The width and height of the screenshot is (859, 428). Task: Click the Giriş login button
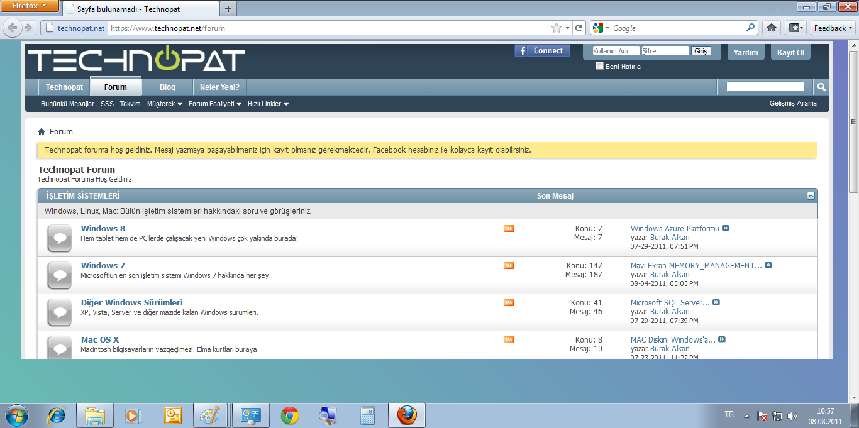pyautogui.click(x=701, y=51)
